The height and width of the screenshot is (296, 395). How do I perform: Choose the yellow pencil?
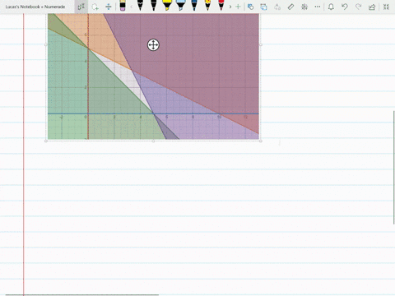(x=207, y=6)
